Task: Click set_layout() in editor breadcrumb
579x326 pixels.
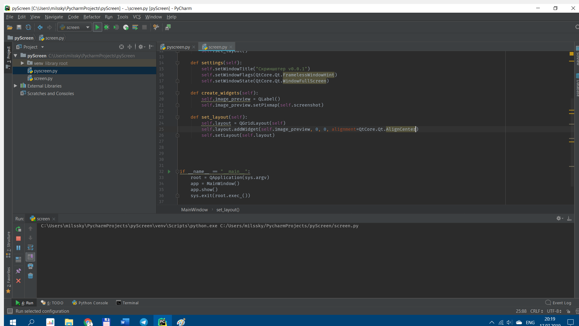Action: click(228, 210)
